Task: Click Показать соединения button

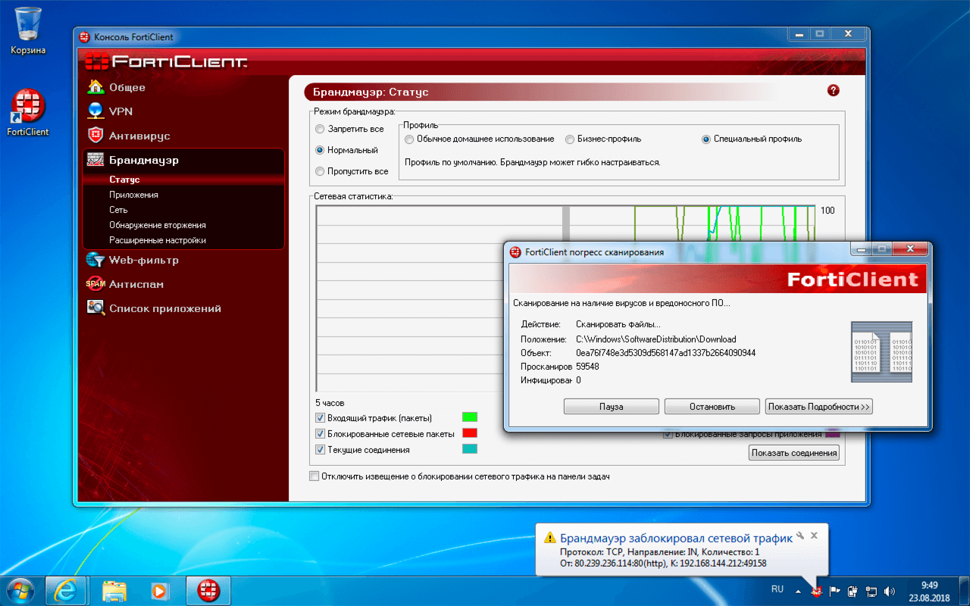Action: point(793,452)
